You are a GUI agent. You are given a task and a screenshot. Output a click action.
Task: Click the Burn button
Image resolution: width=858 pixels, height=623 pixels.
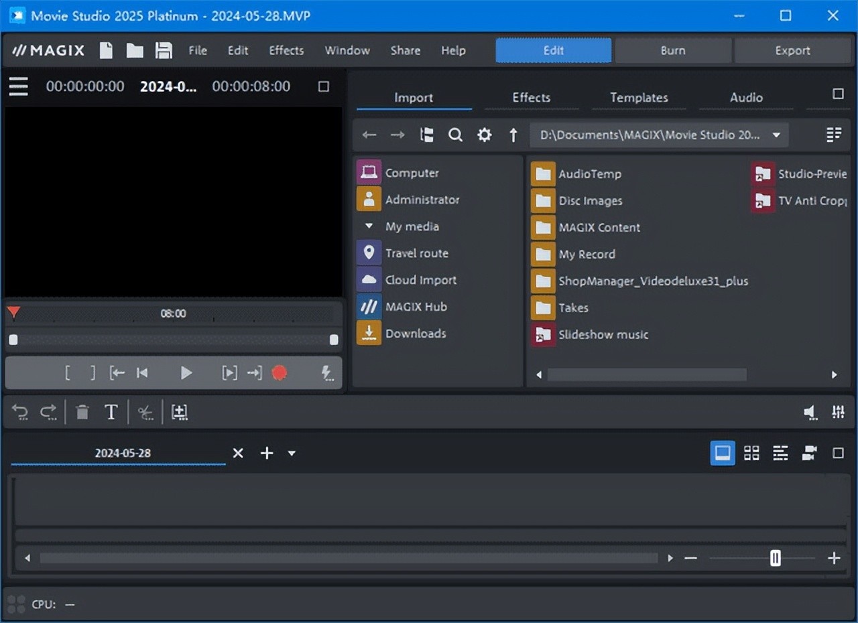pos(672,51)
